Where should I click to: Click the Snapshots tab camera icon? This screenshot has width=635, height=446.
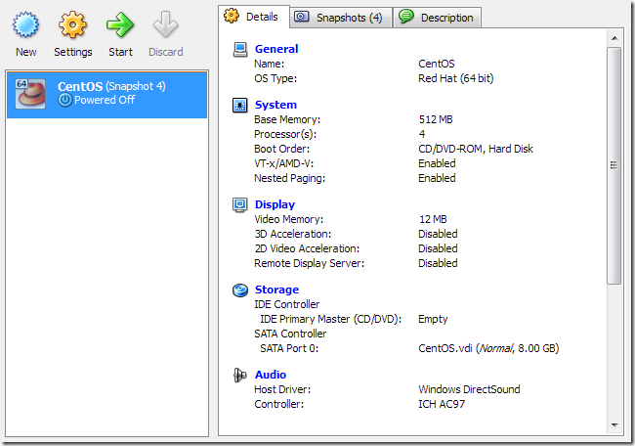pos(301,17)
